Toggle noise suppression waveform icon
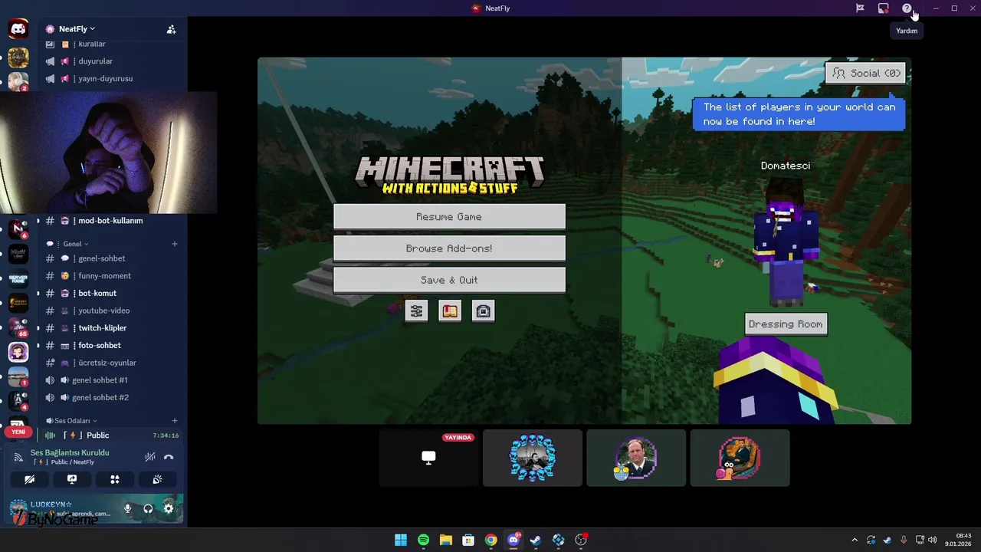Screen dimensions: 981x552 point(150,457)
